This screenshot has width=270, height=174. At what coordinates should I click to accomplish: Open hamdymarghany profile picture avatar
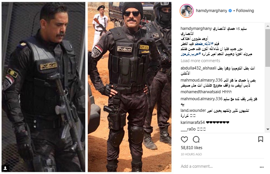pyautogui.click(x=187, y=11)
